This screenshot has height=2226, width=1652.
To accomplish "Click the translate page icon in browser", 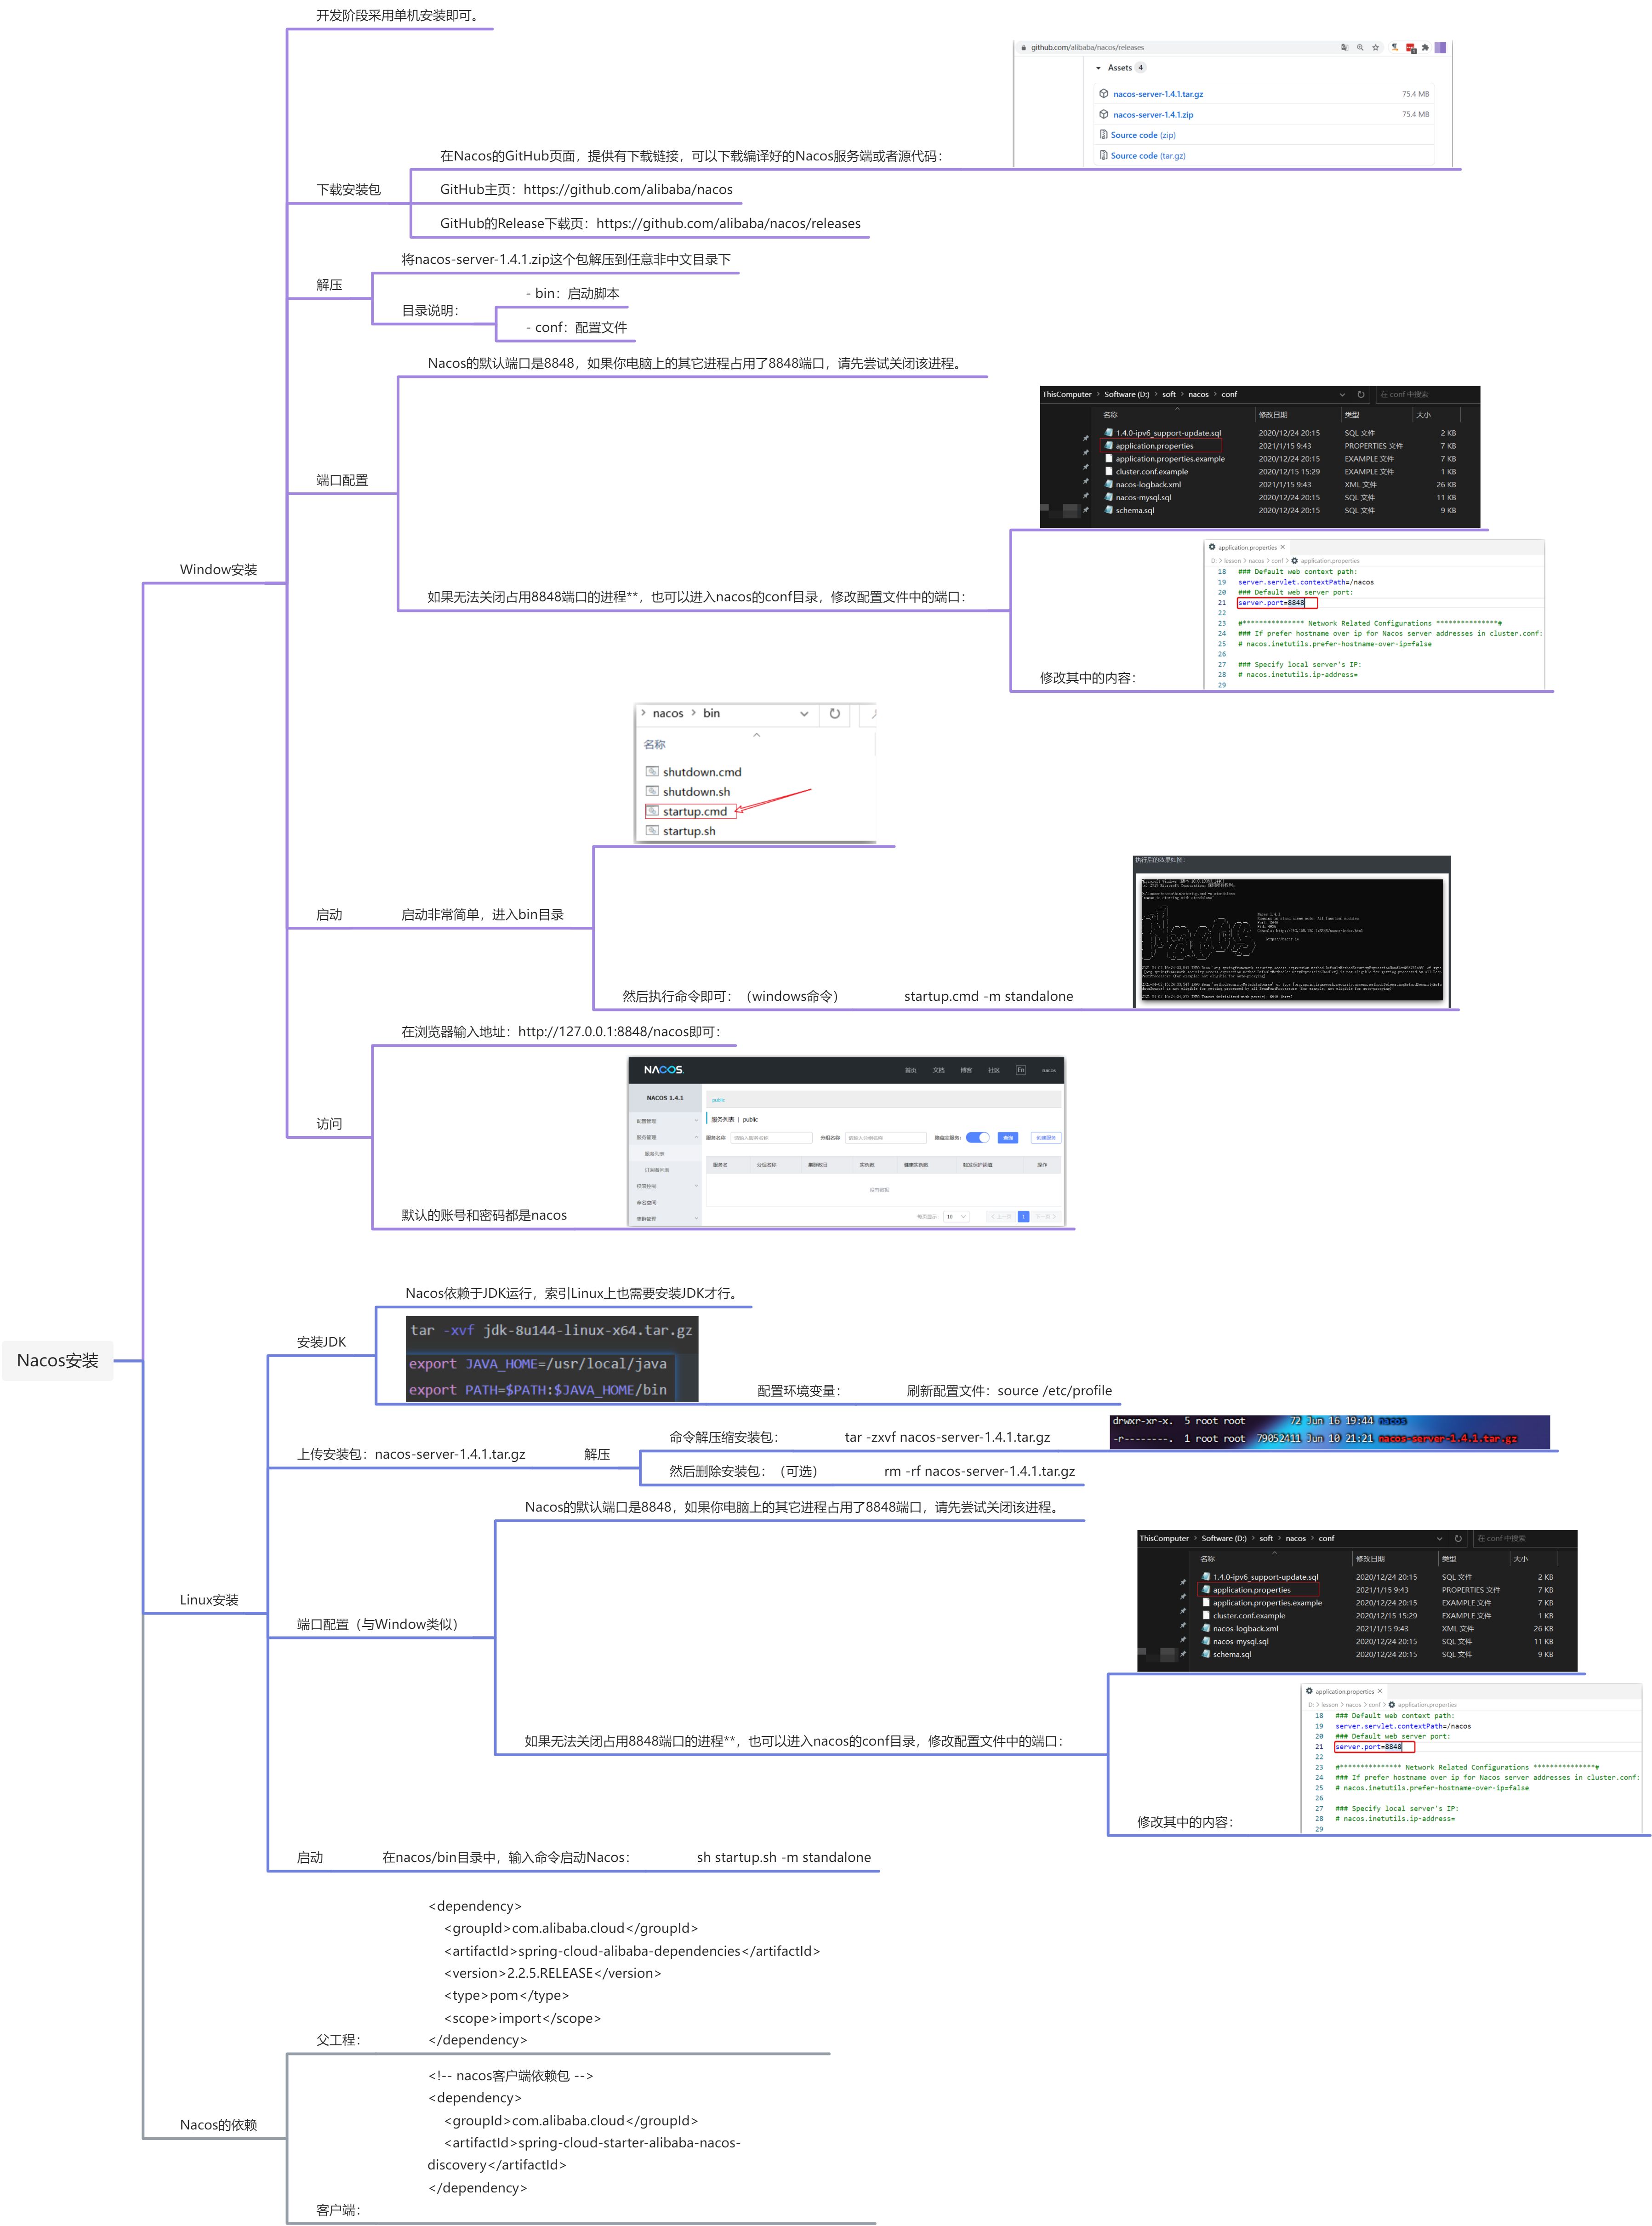I will (x=1344, y=47).
